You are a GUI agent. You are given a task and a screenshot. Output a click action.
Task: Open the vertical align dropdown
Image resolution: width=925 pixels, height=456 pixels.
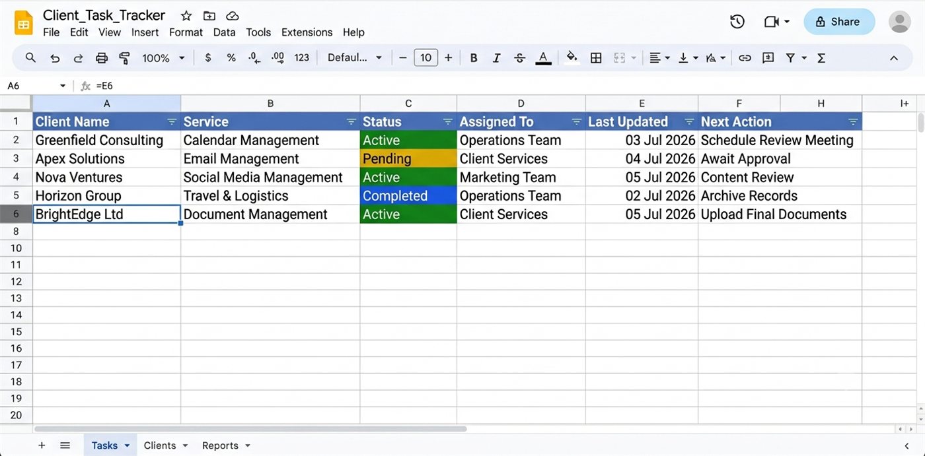pos(688,58)
